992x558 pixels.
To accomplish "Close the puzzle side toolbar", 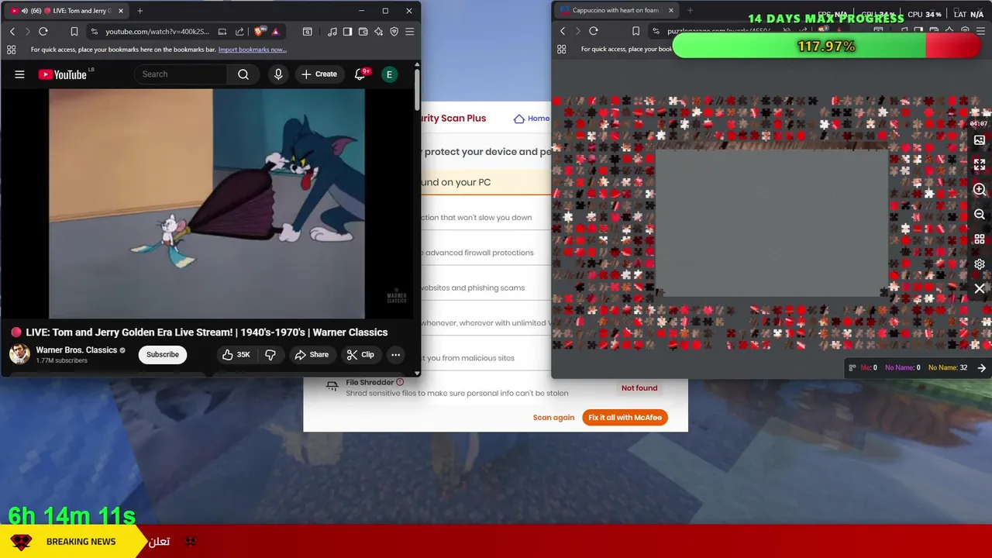I will (980, 289).
